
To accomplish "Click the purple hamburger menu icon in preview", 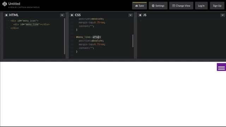I will pyautogui.click(x=221, y=67).
